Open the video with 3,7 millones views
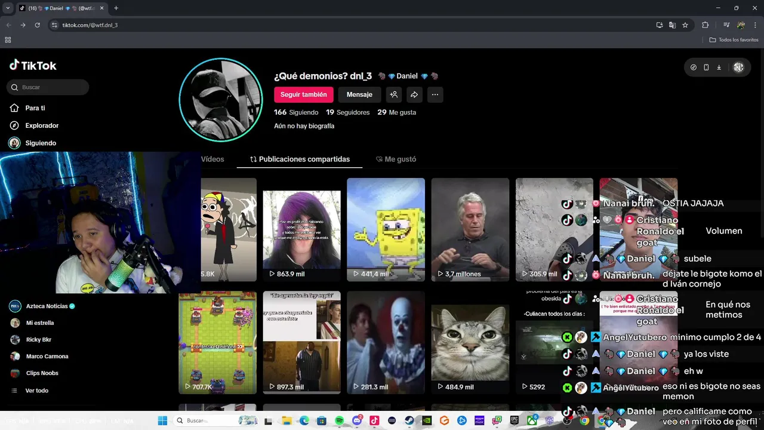The width and height of the screenshot is (764, 430). (x=470, y=230)
